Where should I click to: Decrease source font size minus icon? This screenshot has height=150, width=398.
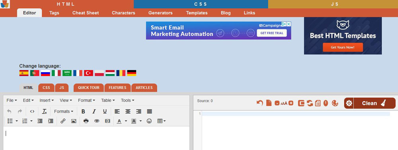coord(277,103)
